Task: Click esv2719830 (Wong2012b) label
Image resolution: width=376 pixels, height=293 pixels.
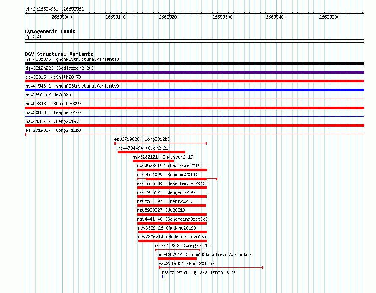Action: (x=183, y=246)
